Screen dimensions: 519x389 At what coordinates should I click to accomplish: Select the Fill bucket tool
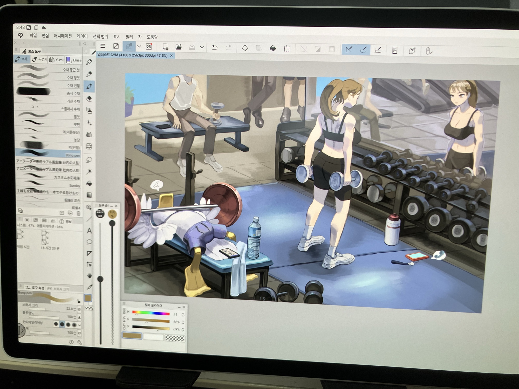89,184
